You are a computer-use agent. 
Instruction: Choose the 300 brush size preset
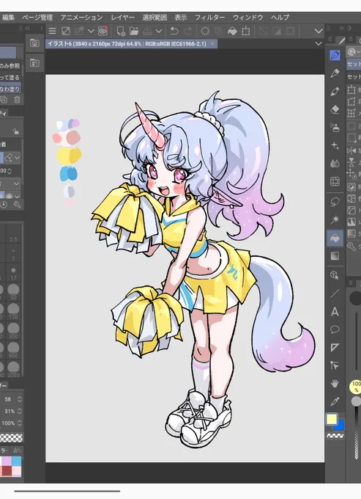tap(13, 331)
